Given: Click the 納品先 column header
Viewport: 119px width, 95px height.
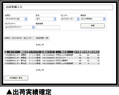Looking at the screenshot, I should click(24, 52).
